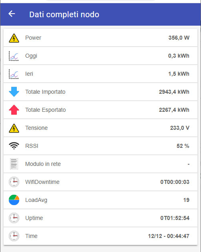Click the Uptime clock icon

tap(14, 218)
